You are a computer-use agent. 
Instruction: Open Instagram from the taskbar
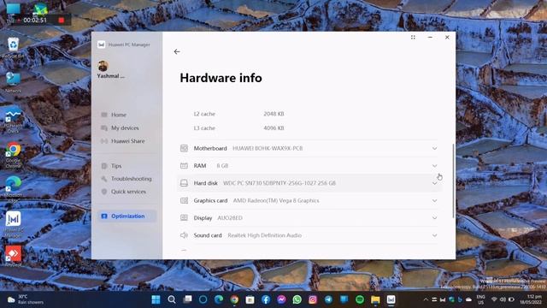[x=313, y=299]
